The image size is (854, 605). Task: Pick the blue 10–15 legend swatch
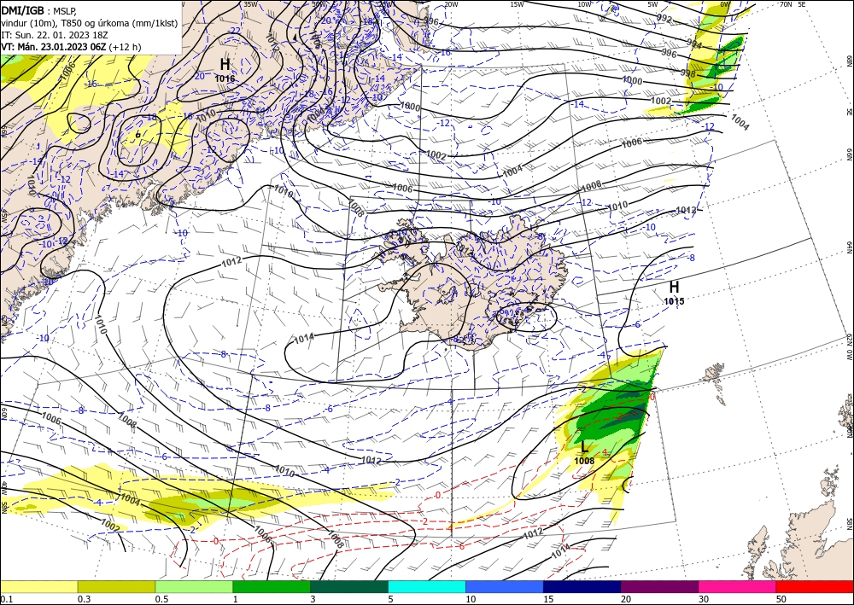(505, 586)
